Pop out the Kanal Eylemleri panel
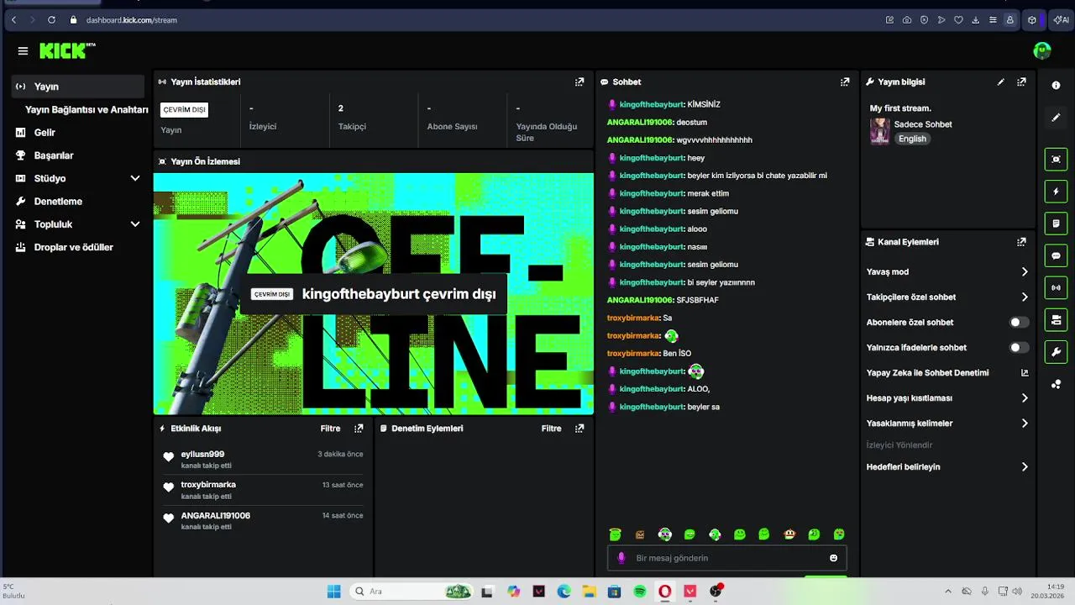The height and width of the screenshot is (605, 1075). [1021, 241]
